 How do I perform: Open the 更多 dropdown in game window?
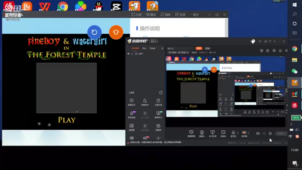click(x=194, y=15)
